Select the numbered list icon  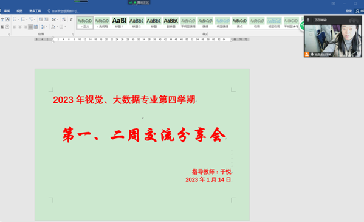pos(22,19)
